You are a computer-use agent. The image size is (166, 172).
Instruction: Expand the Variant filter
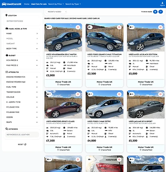coord(22,43)
